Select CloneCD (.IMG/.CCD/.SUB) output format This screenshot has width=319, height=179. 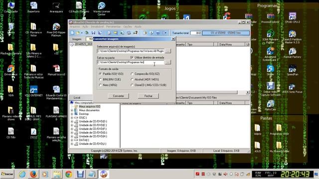point(132,85)
